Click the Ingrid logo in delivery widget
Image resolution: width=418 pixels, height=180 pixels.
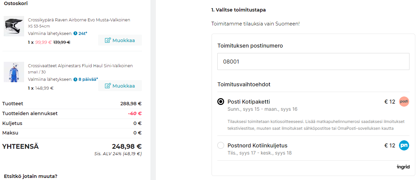pos(403,167)
